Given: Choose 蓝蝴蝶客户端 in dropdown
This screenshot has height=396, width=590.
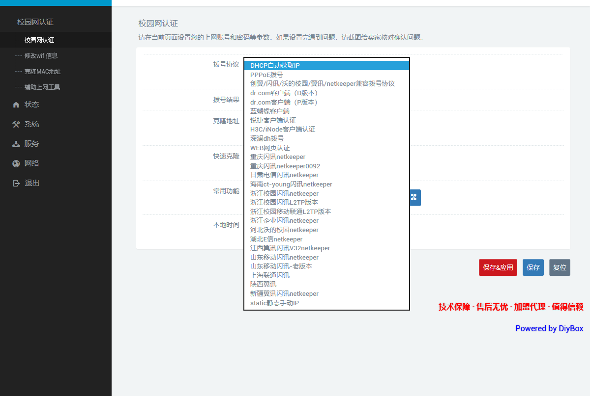Looking at the screenshot, I should pyautogui.click(x=326, y=111).
